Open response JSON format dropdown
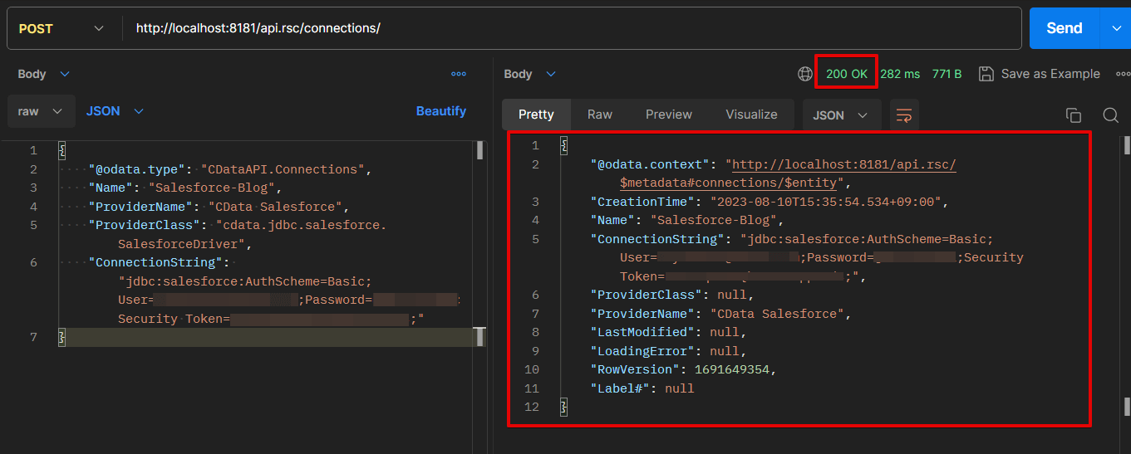 840,115
